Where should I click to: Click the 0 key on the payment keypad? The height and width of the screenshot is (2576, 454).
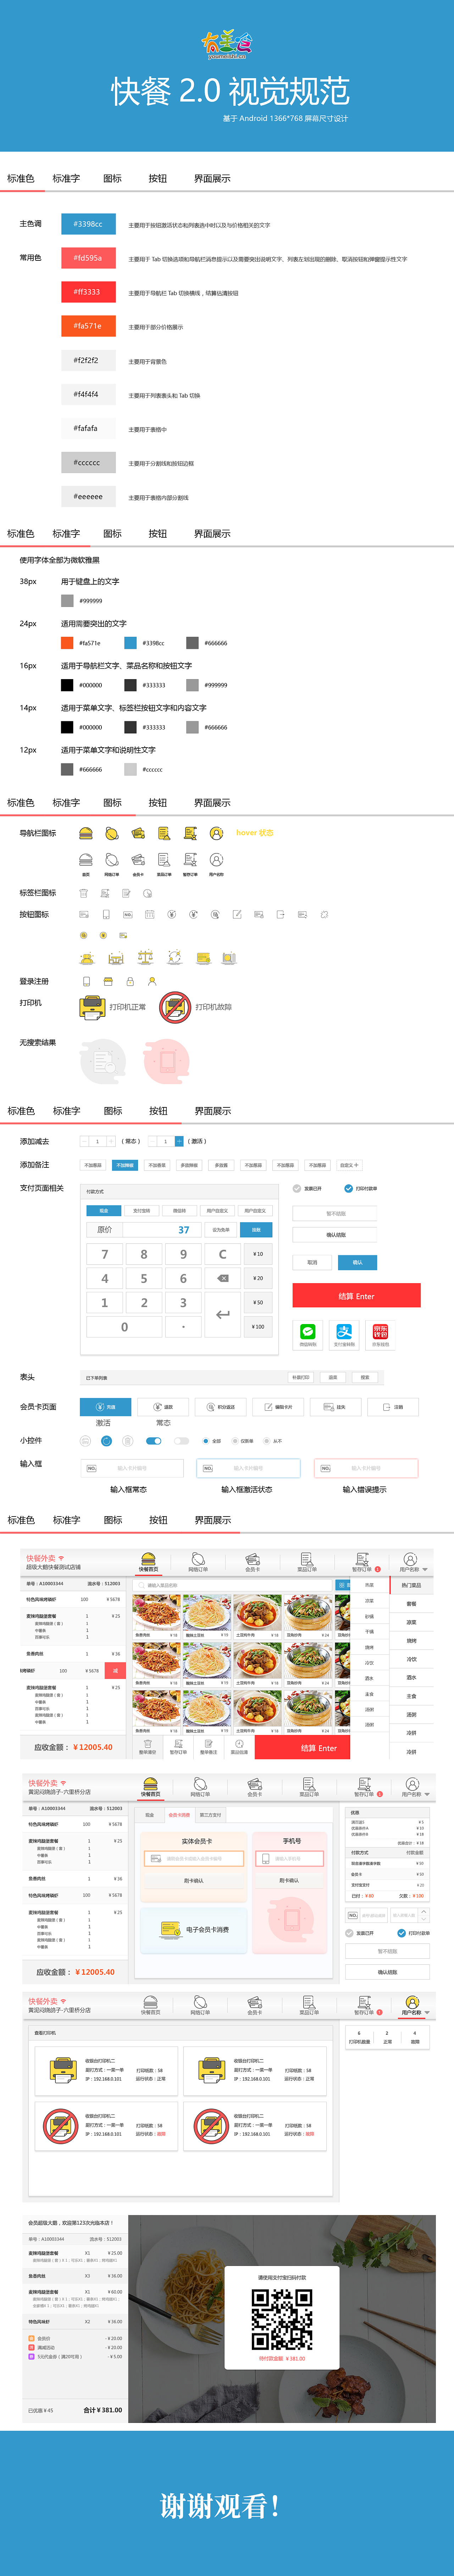pos(125,1327)
